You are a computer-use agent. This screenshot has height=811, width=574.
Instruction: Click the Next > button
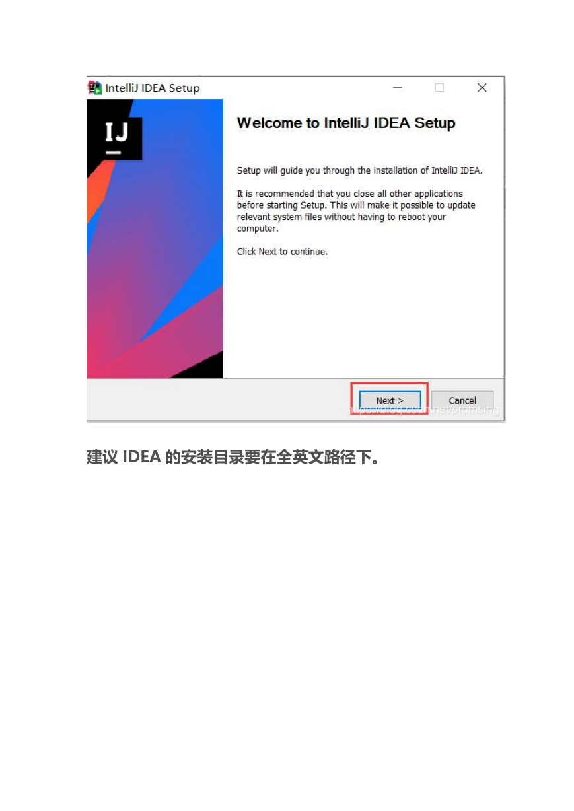click(390, 400)
